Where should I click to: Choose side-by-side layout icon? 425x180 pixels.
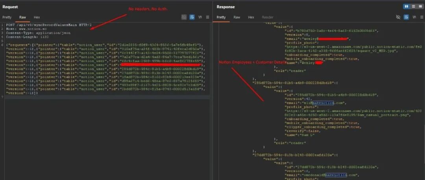click(x=406, y=7)
